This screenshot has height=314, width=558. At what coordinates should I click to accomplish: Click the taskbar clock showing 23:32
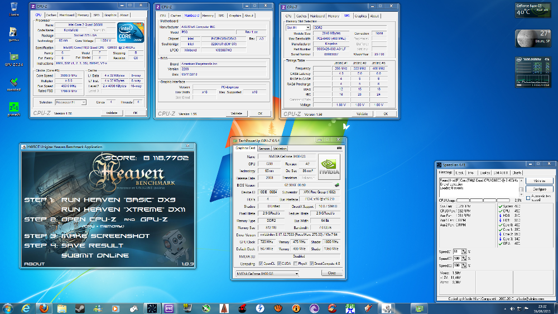click(542, 308)
